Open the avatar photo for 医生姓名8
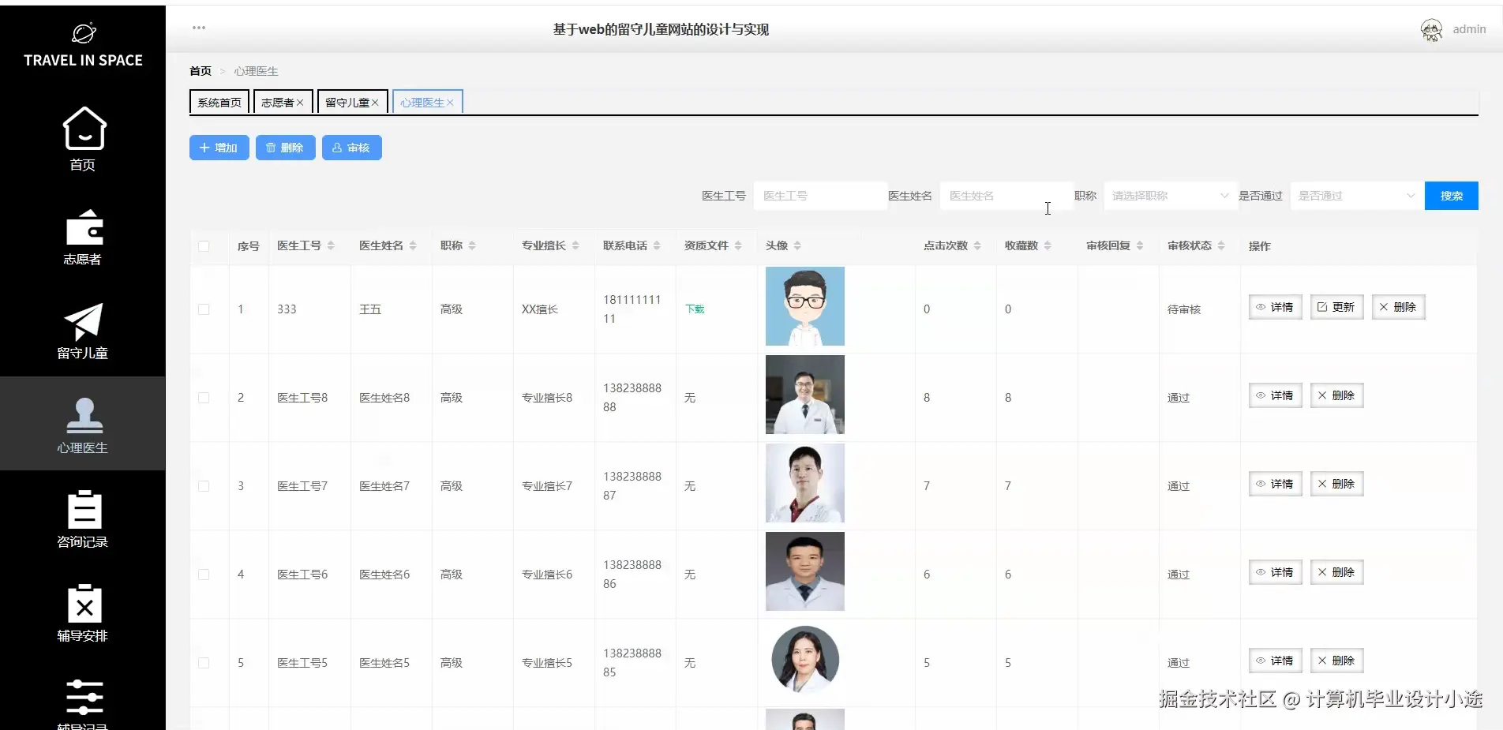Screen dimensions: 1503x730 [805, 395]
